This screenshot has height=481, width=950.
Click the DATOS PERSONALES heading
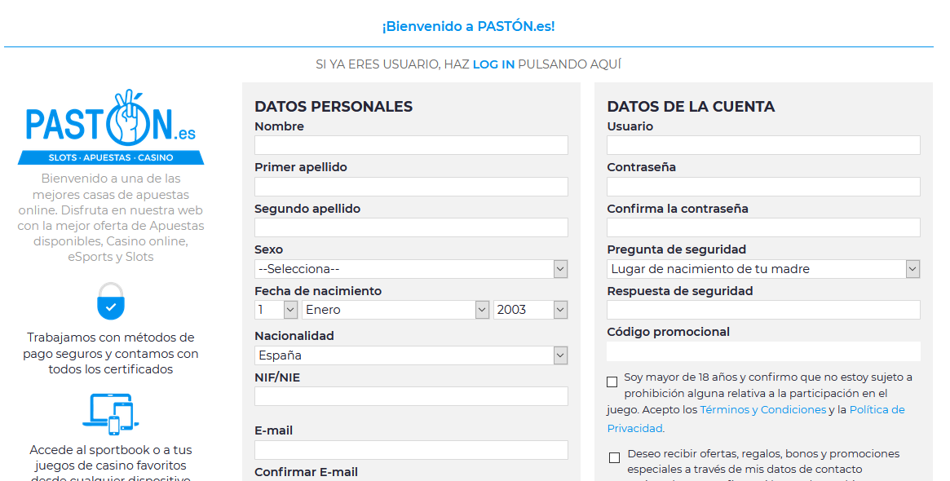tap(334, 107)
